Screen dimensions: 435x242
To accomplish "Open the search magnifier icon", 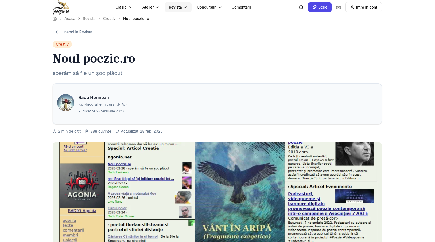I will click(x=301, y=7).
